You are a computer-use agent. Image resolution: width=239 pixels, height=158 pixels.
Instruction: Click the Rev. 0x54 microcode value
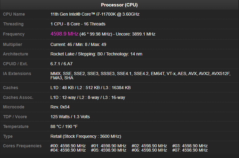coord(60,107)
